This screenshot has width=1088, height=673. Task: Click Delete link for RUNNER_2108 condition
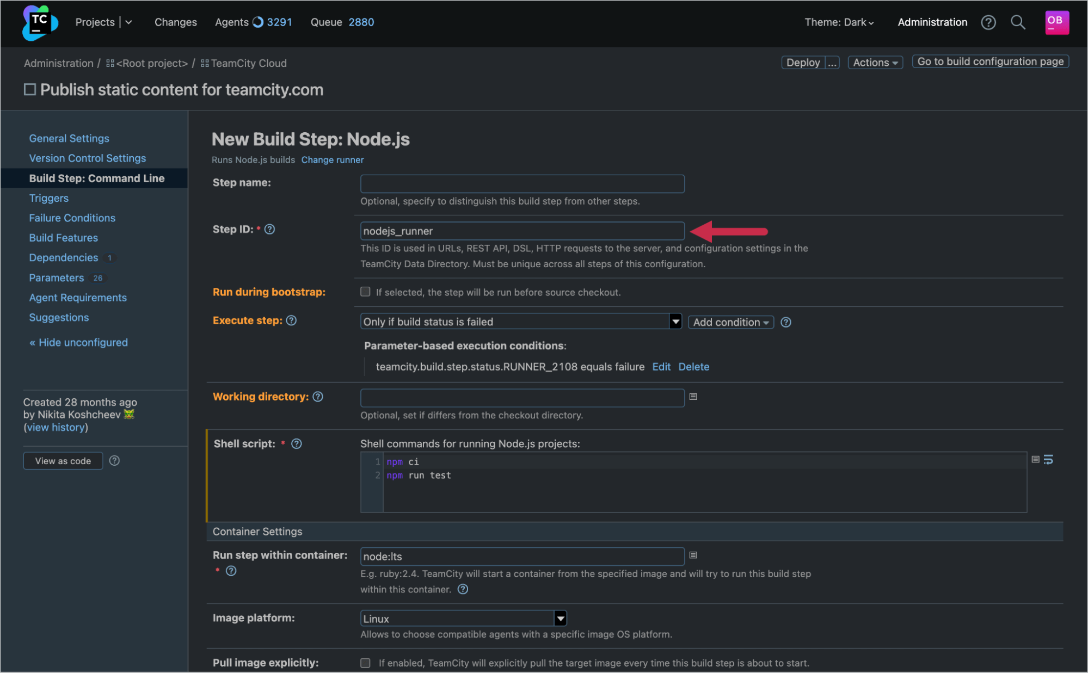(694, 367)
